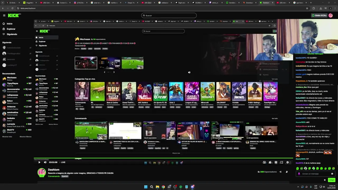Collapse list with Mostrar Menos
This screenshot has height=190, width=338.
[25, 137]
